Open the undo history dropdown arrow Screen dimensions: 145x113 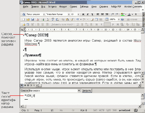pos(81,19)
